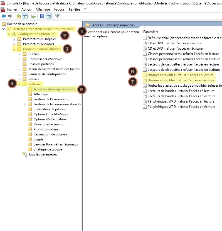Viewport: 222px width, 231px height.
Task: Click the Filter funnel icon
Action: coord(57,16)
